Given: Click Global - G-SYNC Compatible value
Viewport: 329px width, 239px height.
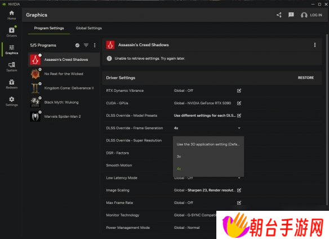Looking at the screenshot, I should click(x=195, y=215).
